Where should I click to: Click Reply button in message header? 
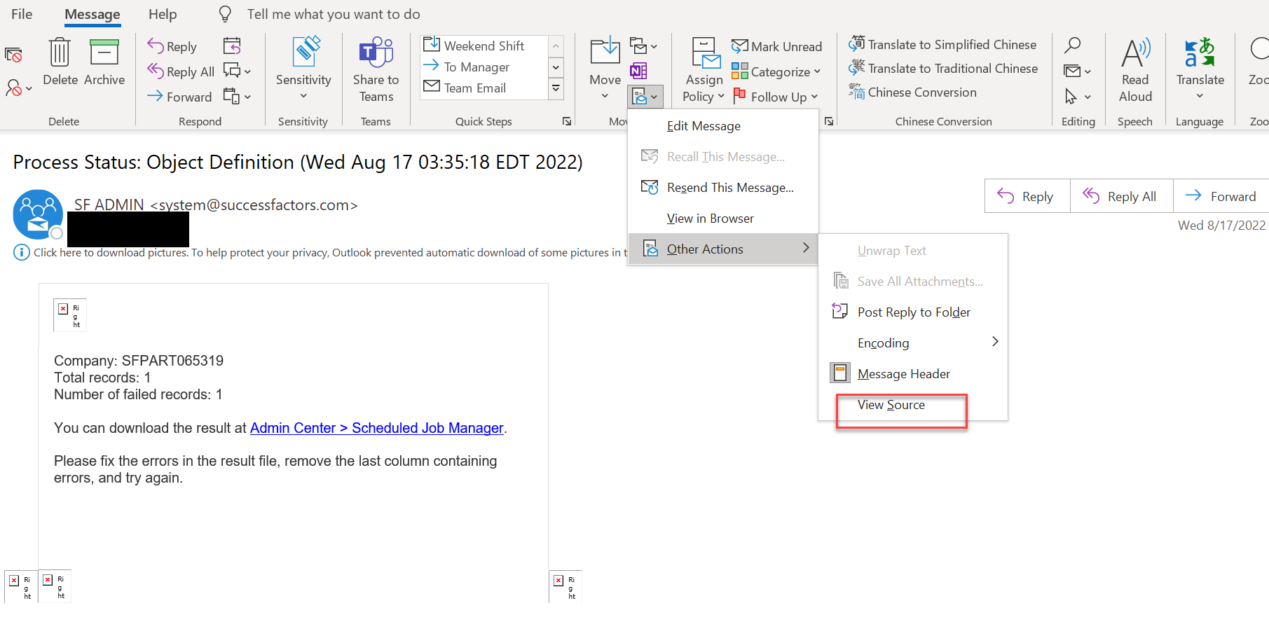click(x=1027, y=197)
